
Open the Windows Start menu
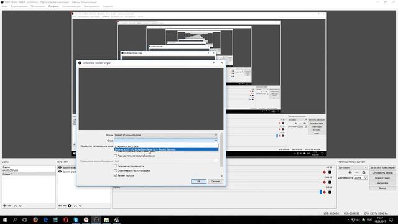pos(5,220)
